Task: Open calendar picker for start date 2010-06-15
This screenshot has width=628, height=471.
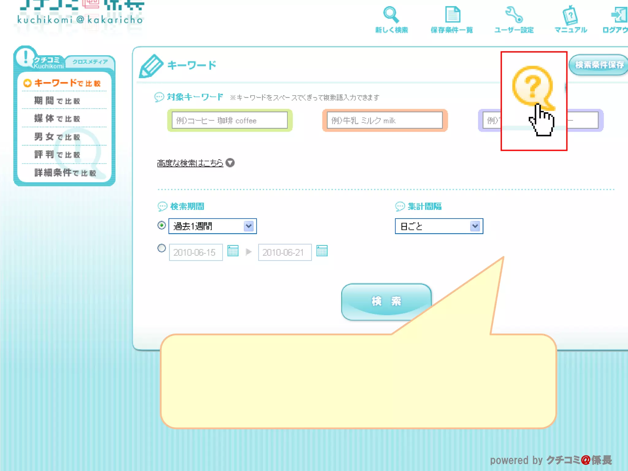Action: [x=233, y=251]
